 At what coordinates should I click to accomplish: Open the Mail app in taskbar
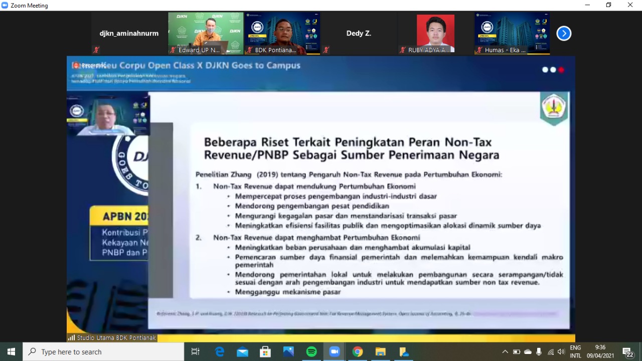point(243,352)
